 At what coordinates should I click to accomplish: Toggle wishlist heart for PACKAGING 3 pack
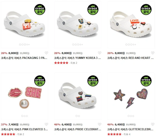point(46,53)
